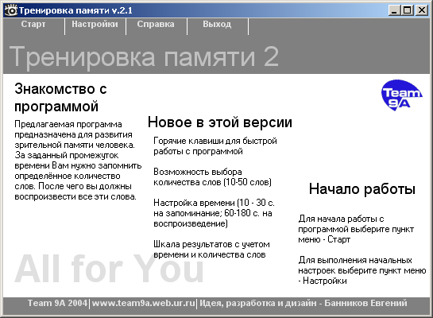Click the eye icon in title bar
This screenshot has width=433, height=318.
(11, 10)
